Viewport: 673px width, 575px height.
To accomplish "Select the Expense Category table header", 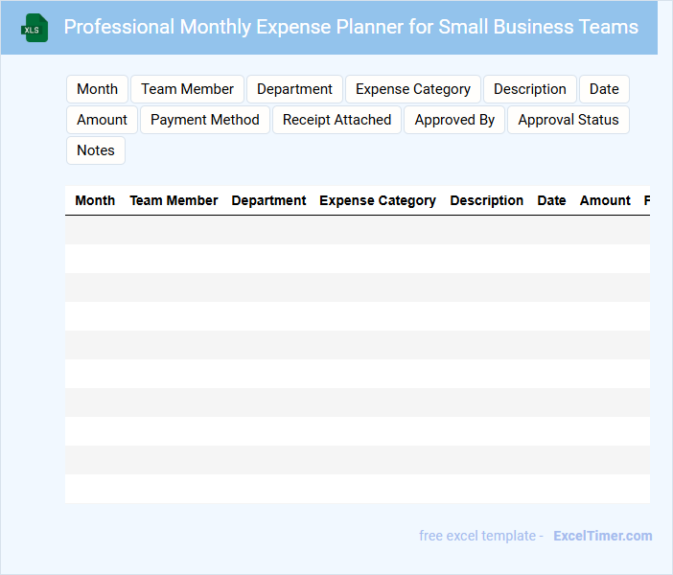I will [x=377, y=201].
